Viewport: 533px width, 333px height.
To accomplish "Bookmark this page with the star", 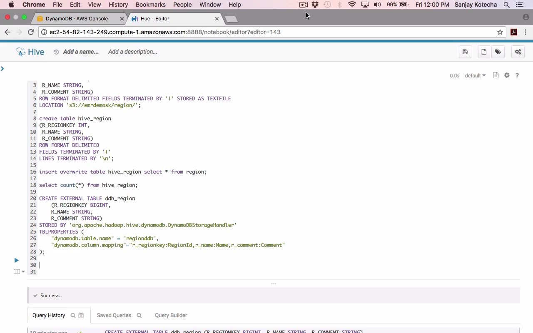I will point(500,32).
